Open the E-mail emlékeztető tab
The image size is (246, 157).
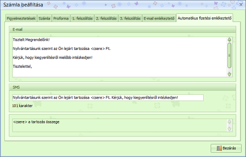[159, 18]
